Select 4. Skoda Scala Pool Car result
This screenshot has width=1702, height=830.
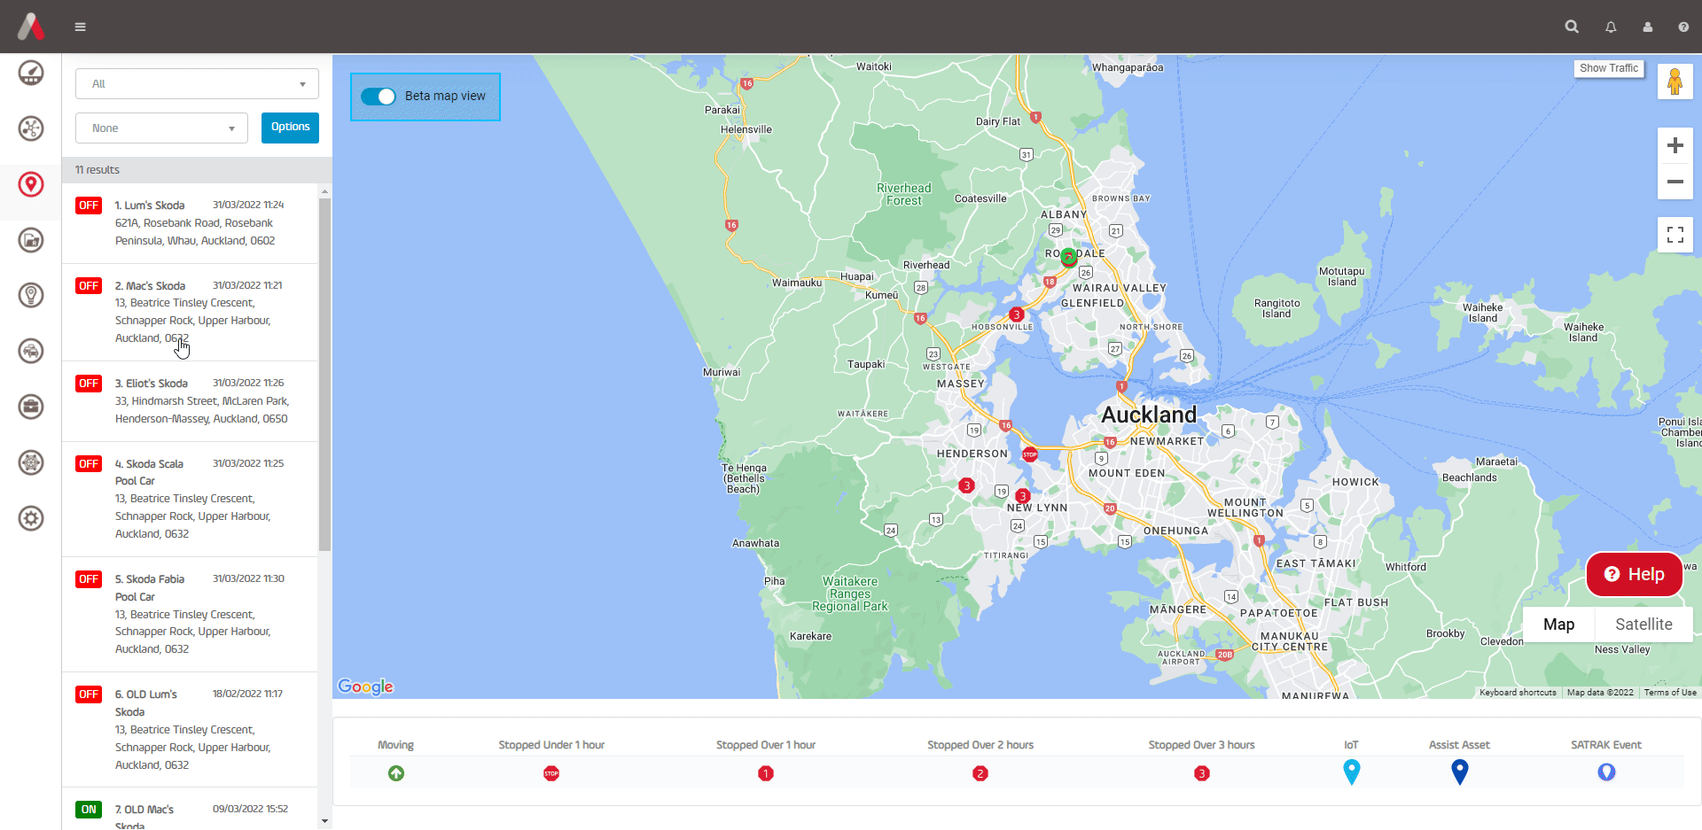(190, 499)
